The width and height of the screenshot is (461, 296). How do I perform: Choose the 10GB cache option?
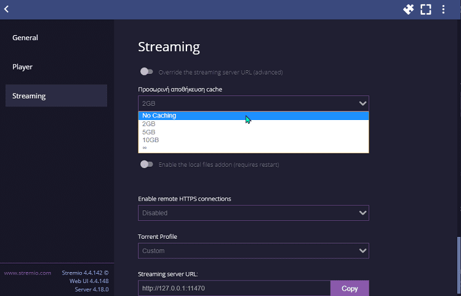254,140
